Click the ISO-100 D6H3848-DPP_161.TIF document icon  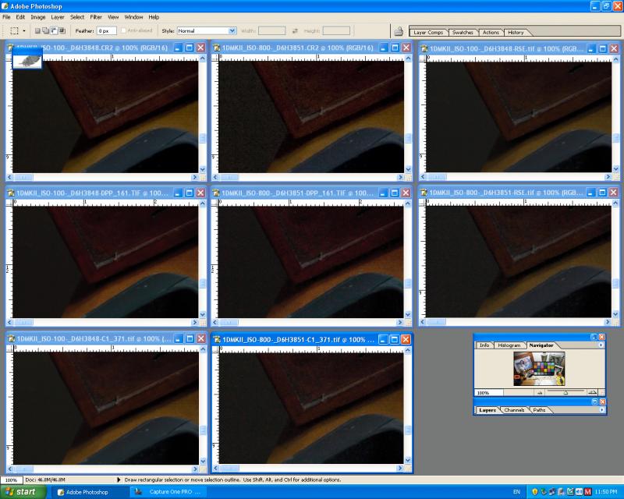pyautogui.click(x=11, y=193)
